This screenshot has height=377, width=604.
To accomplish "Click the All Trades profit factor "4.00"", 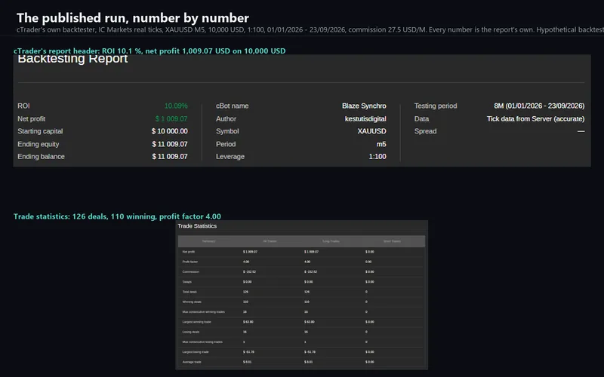I will pyautogui.click(x=246, y=262).
